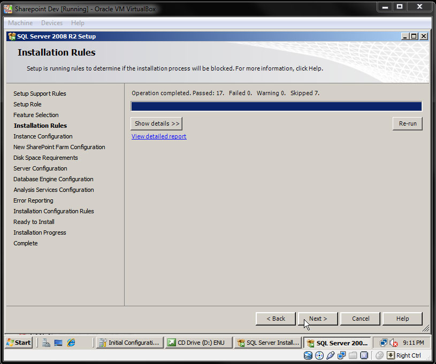The width and height of the screenshot is (436, 364).
Task: Click the network tray icon
Action: pos(384,343)
